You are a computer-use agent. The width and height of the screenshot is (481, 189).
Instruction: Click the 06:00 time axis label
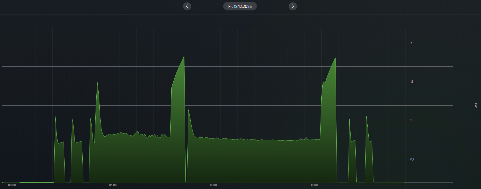pos(113,185)
